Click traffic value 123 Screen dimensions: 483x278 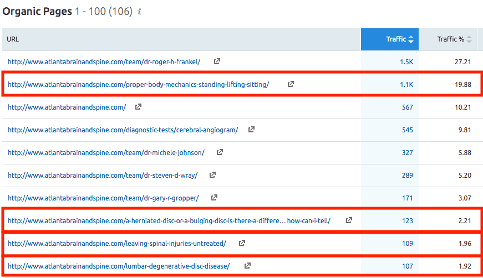(407, 221)
